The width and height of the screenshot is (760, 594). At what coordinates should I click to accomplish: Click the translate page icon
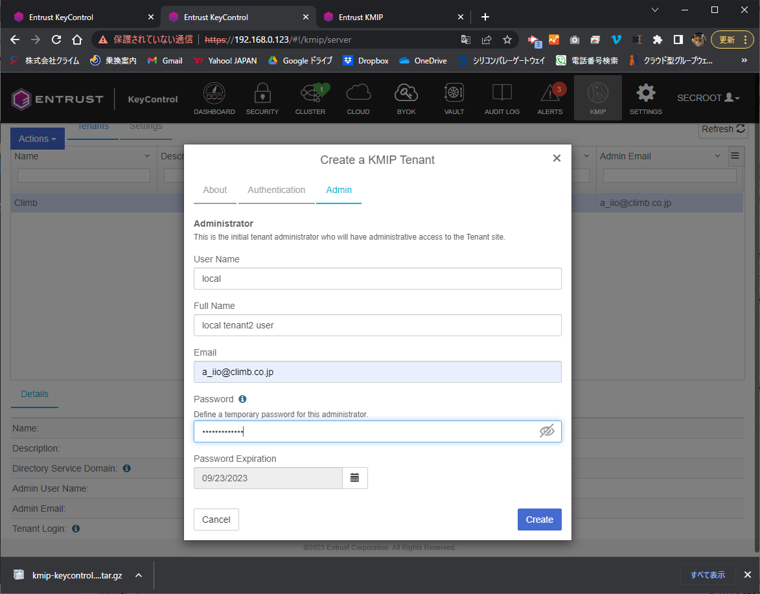466,40
